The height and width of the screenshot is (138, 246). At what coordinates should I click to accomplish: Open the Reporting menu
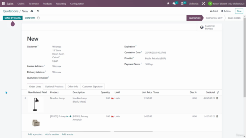pyautogui.click(x=61, y=3)
